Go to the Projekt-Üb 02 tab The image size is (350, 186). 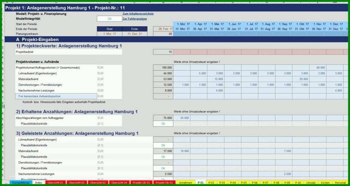click(x=164, y=183)
